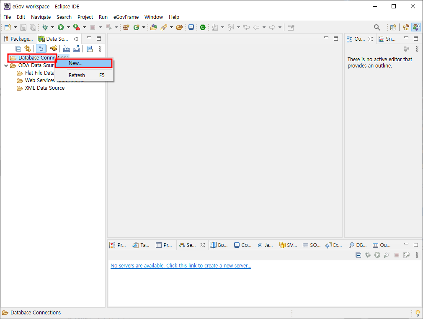Image resolution: width=423 pixels, height=319 pixels.
Task: Open the File menu
Action: click(x=7, y=17)
